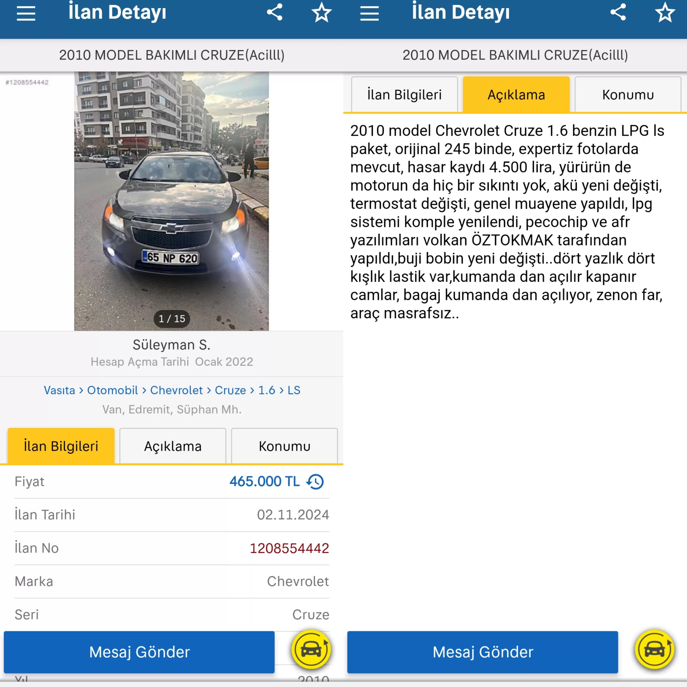Open the Cruze car photo gallery
Image resolution: width=687 pixels, height=687 pixels.
[171, 201]
